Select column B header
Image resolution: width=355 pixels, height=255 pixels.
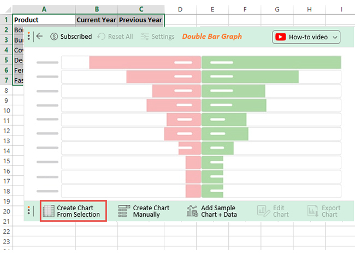pos(97,9)
